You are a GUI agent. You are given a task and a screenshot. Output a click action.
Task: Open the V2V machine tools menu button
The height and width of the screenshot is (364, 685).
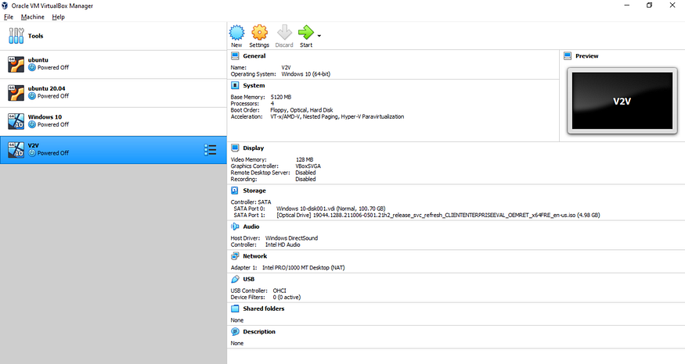(210, 150)
